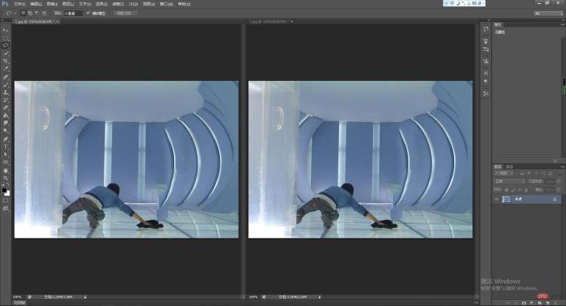Open the layer blend mode dropdown
The image size is (566, 306).
pos(509,180)
